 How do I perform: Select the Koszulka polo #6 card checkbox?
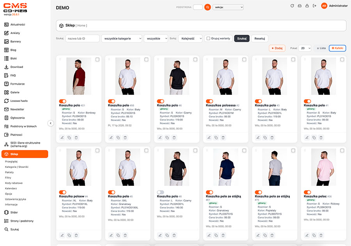coord(195,60)
